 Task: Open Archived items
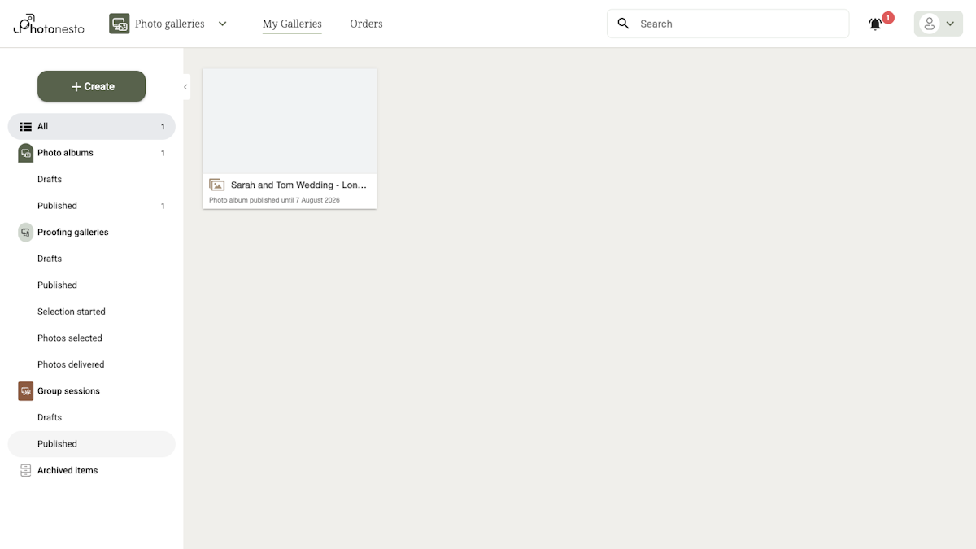(x=92, y=470)
